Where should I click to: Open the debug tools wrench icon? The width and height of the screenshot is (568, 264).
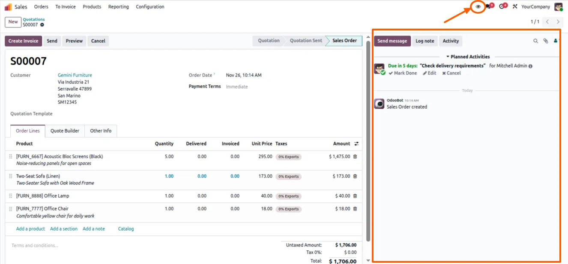click(x=515, y=7)
